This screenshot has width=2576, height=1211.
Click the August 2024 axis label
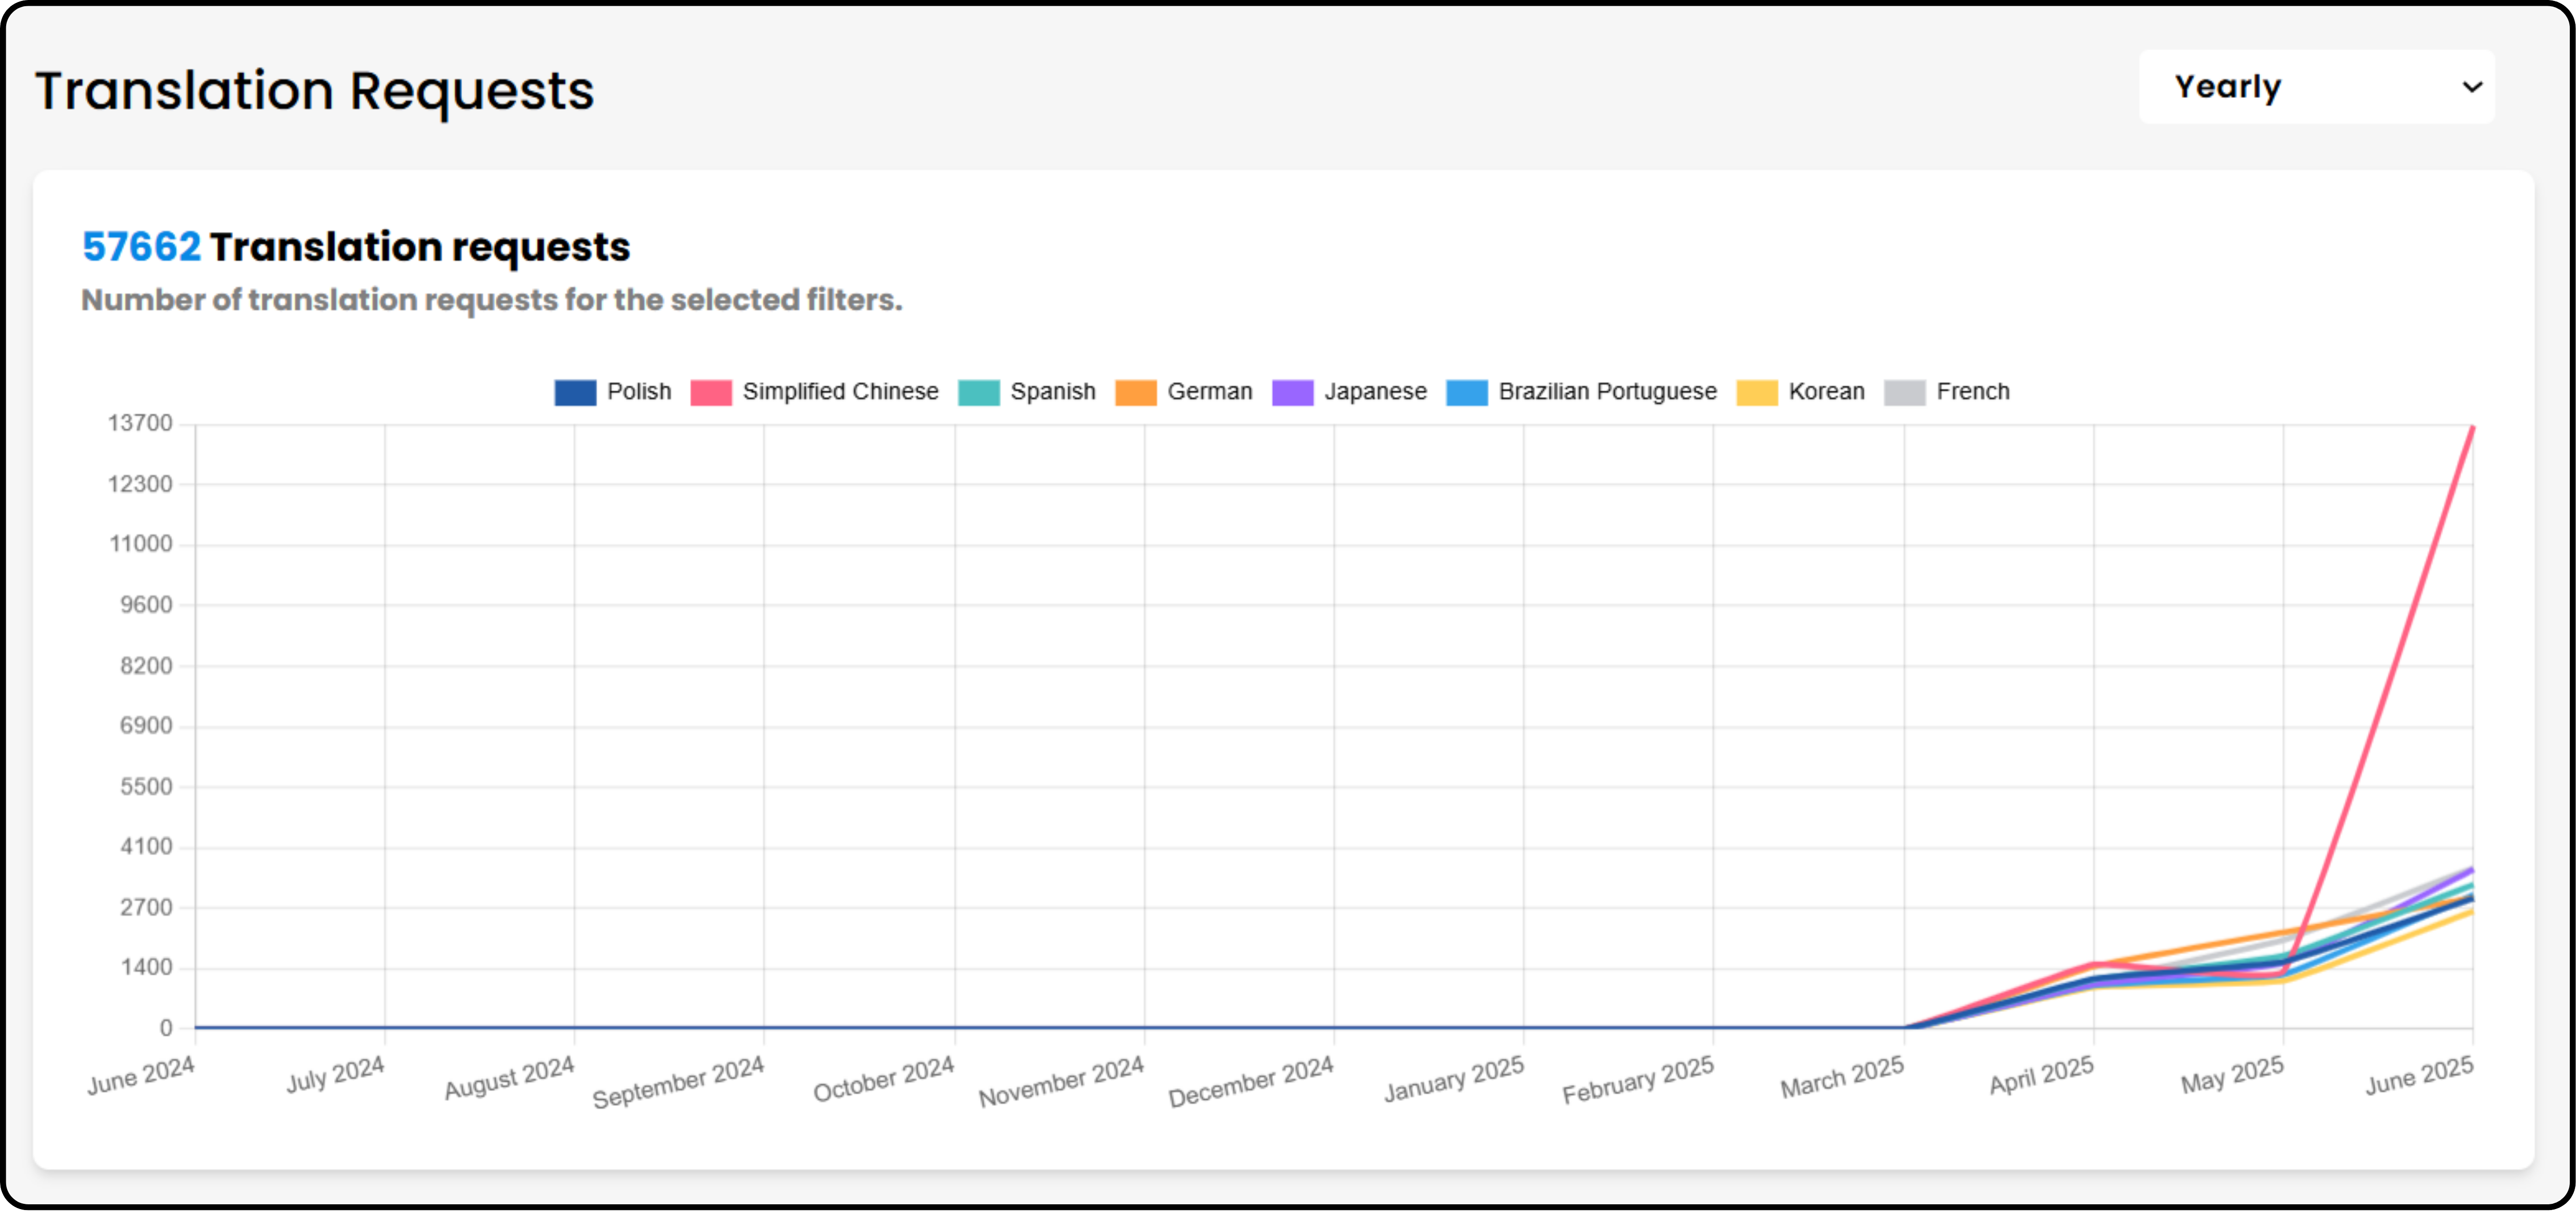coord(510,1078)
